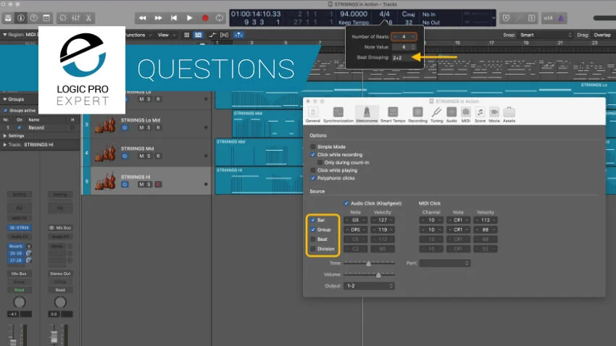
Task: Open the Output 1-2 dropdown
Action: 370,286
